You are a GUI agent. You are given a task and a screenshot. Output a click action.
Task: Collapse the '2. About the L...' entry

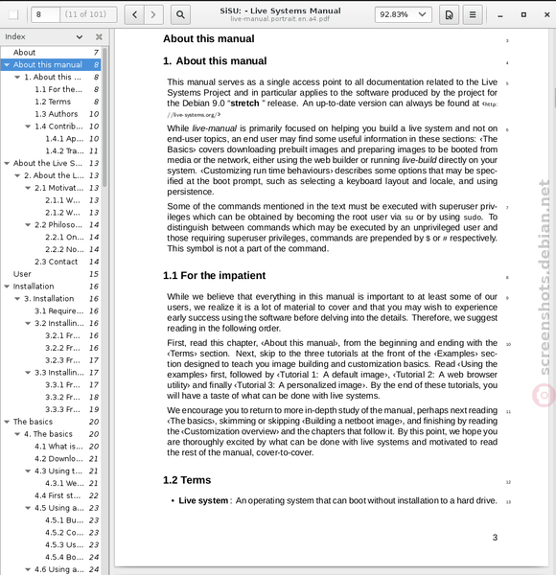click(x=17, y=175)
